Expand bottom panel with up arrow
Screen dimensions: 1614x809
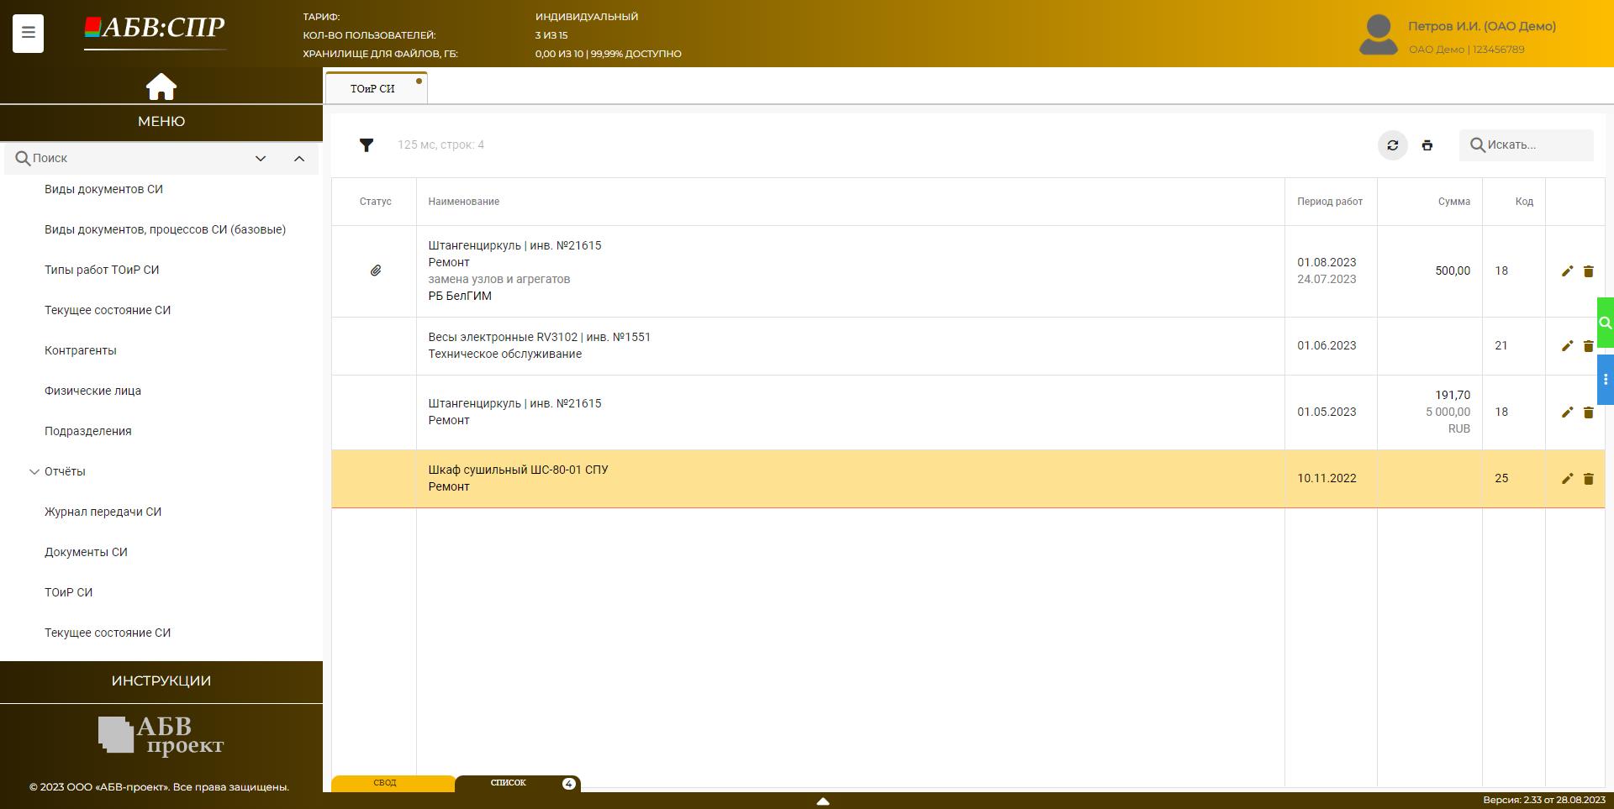tap(823, 801)
